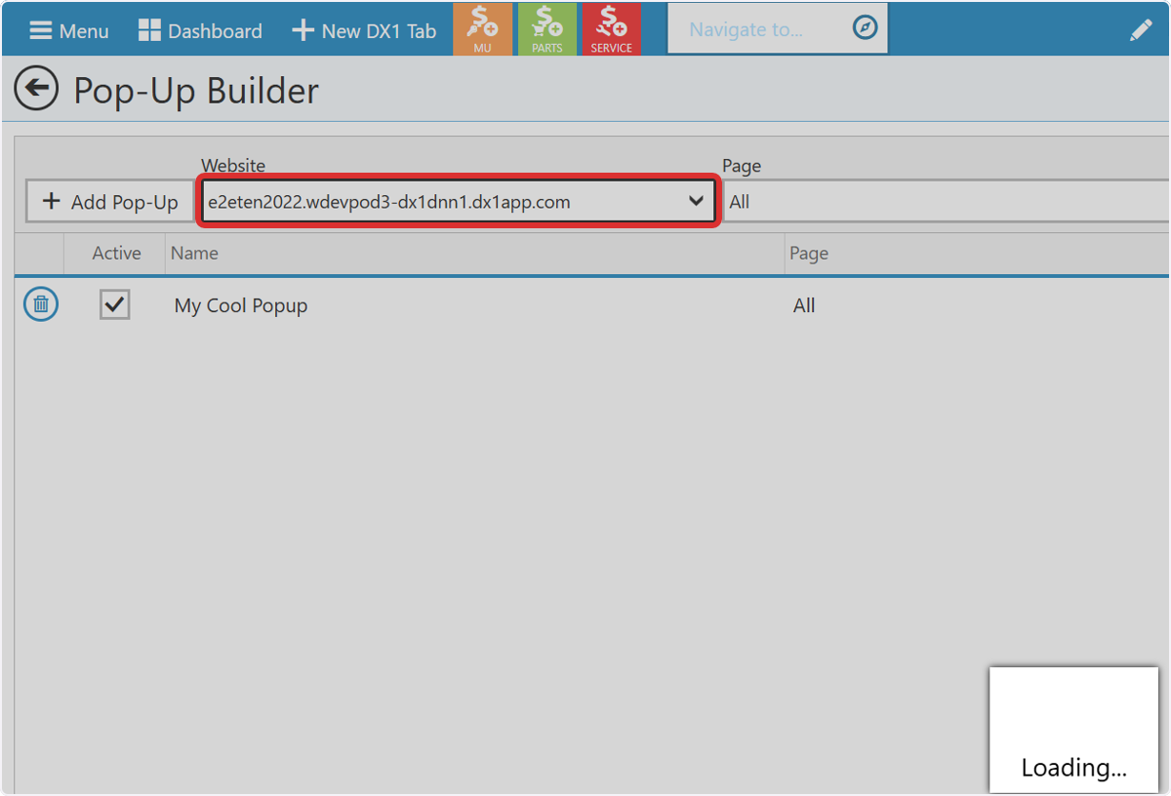Open the Website dropdown
1171x796 pixels.
tap(458, 202)
